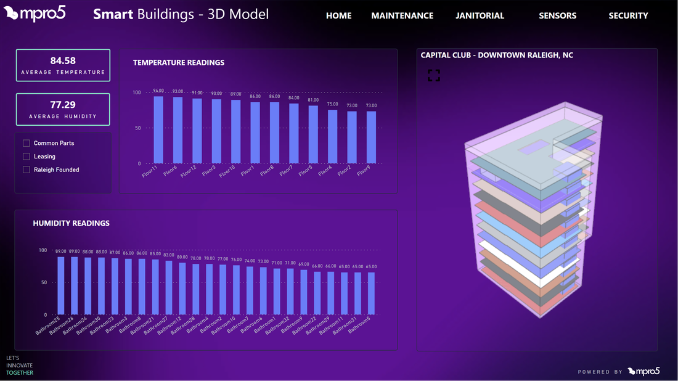Click the mpro5 logo next to POWERED BY
678x381 pixels.
pyautogui.click(x=645, y=371)
